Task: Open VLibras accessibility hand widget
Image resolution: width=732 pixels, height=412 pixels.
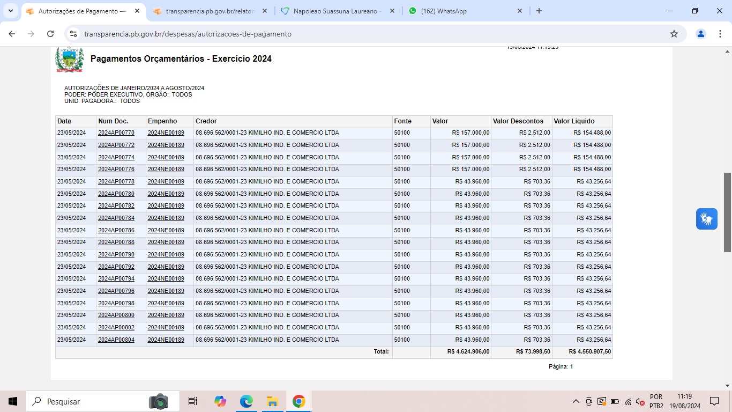Action: [706, 219]
